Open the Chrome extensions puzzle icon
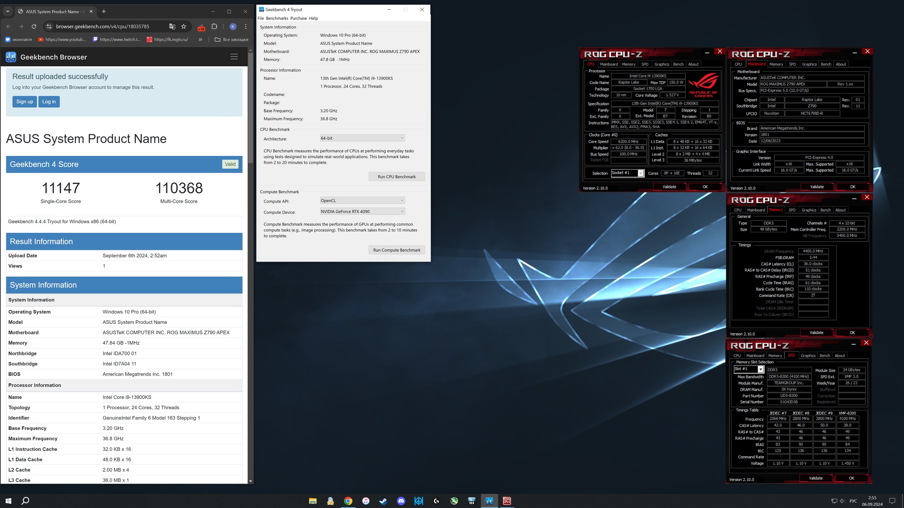 [214, 26]
